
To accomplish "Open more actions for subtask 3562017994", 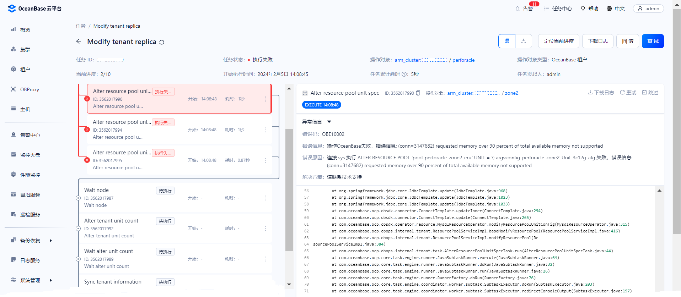I will [x=265, y=130].
